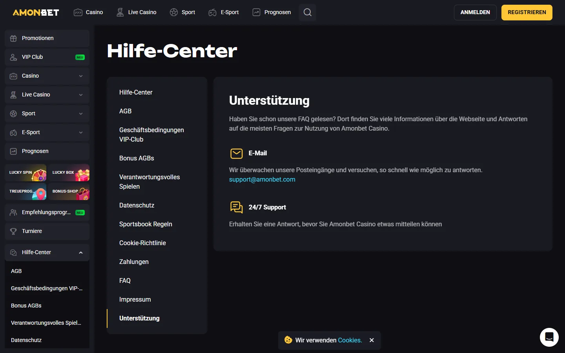Click the Sport ball icon in top navigation
The width and height of the screenshot is (565, 353).
(174, 13)
